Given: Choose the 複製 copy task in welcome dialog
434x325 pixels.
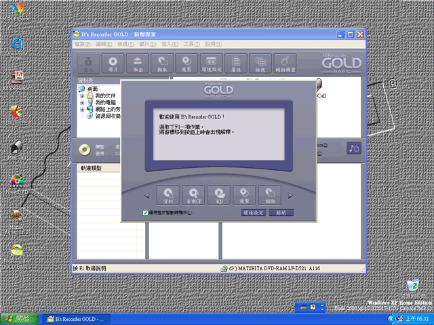Looking at the screenshot, I should [244, 195].
